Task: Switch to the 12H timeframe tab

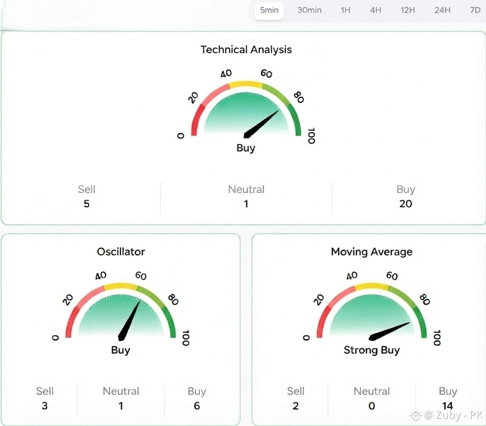Action: tap(407, 10)
